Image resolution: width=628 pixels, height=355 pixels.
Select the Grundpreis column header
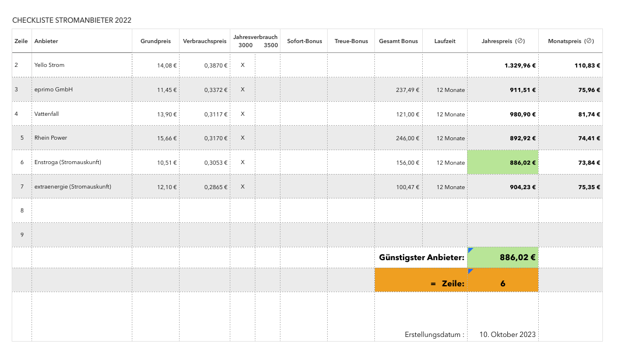[x=156, y=41]
